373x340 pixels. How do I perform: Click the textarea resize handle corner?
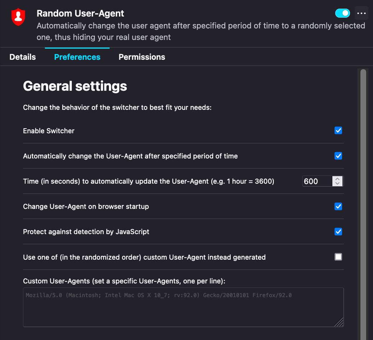pos(340,323)
